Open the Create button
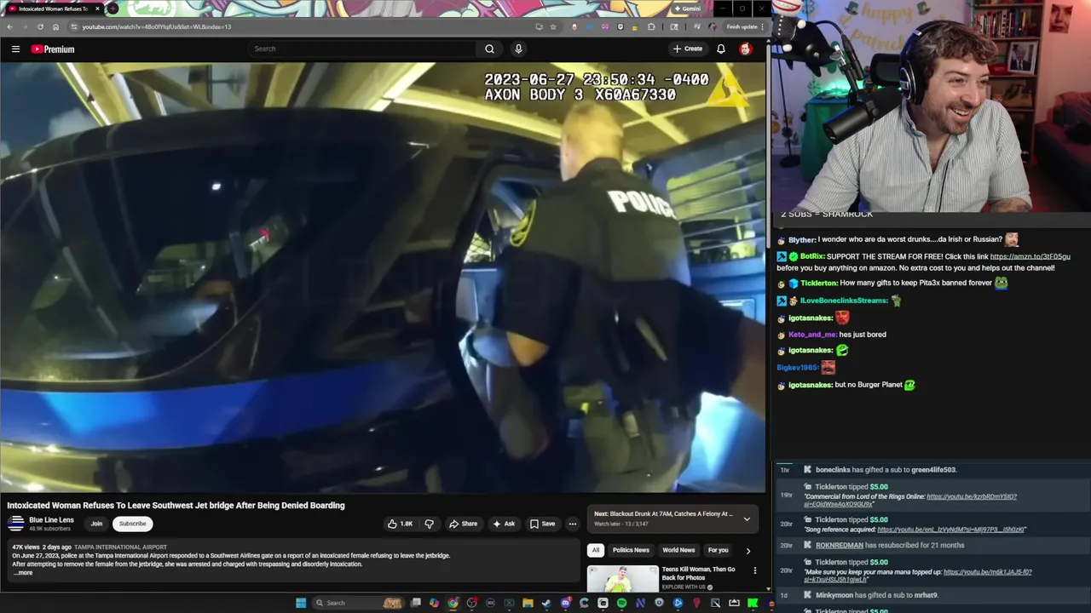The image size is (1091, 613). pyautogui.click(x=688, y=49)
